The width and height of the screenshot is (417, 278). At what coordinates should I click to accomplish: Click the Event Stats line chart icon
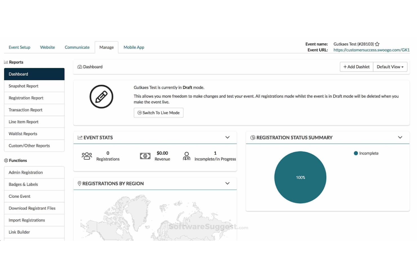click(x=80, y=137)
